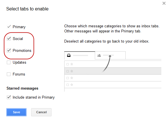Close the dialog with the X icon
The width and height of the screenshot is (167, 120).
point(164,3)
